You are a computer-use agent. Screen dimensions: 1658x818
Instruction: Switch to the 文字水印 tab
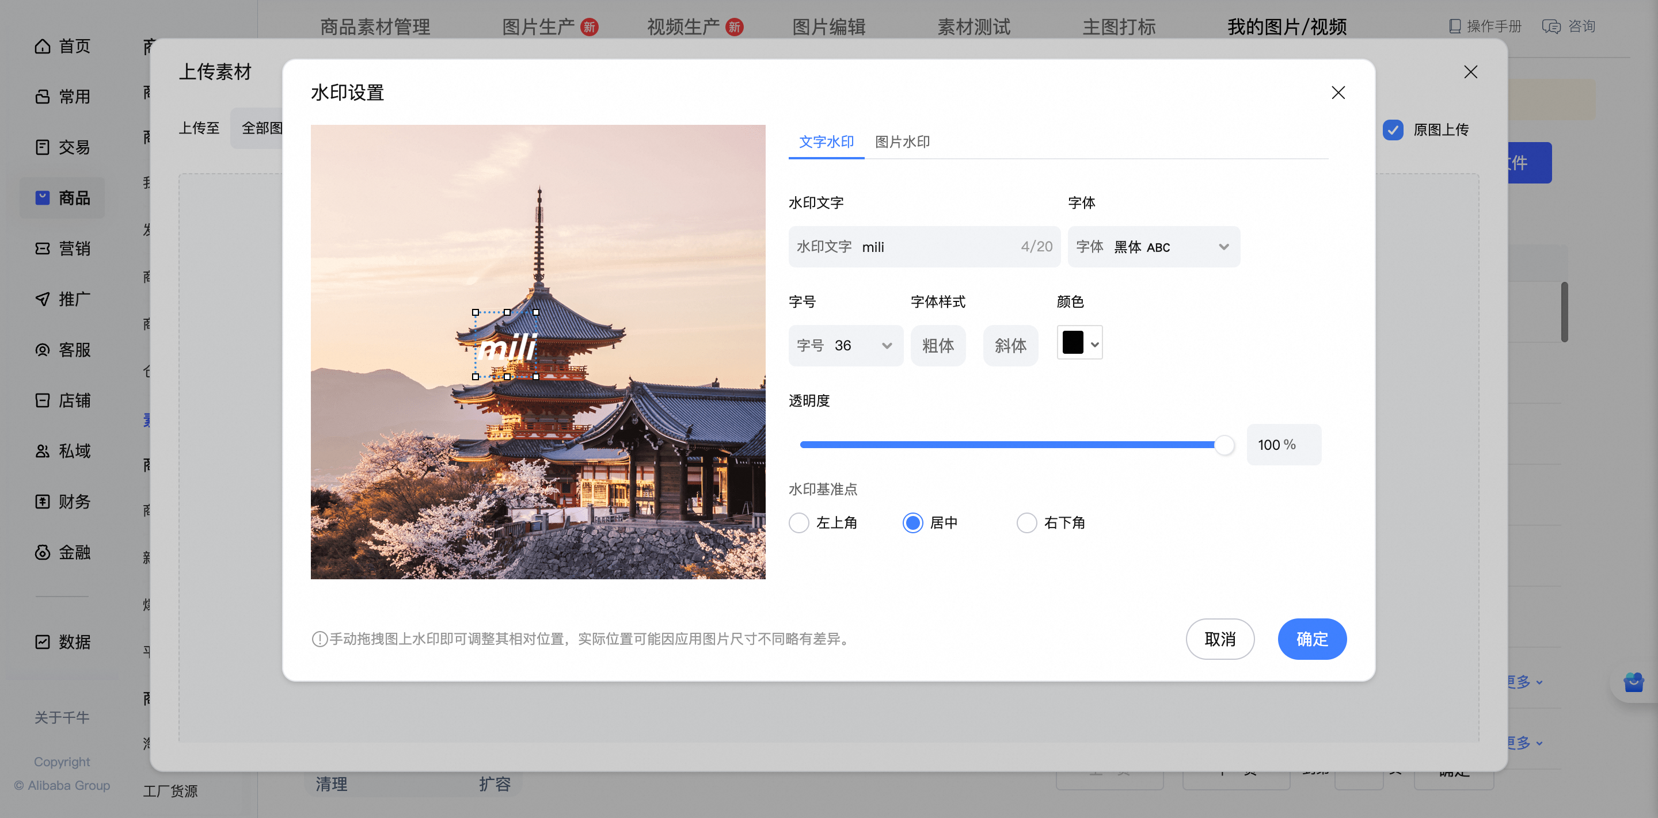(827, 142)
